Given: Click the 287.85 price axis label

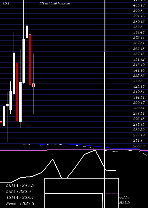Looking at the screenshot, I should pos(139,124).
